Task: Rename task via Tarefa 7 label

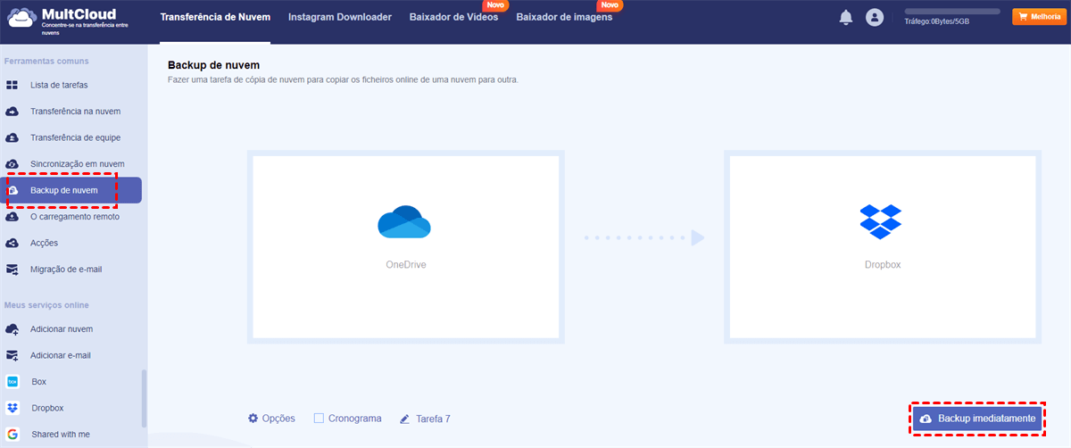Action: click(x=433, y=419)
